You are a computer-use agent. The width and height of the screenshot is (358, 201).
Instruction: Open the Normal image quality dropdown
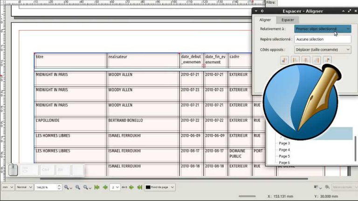pos(24,187)
